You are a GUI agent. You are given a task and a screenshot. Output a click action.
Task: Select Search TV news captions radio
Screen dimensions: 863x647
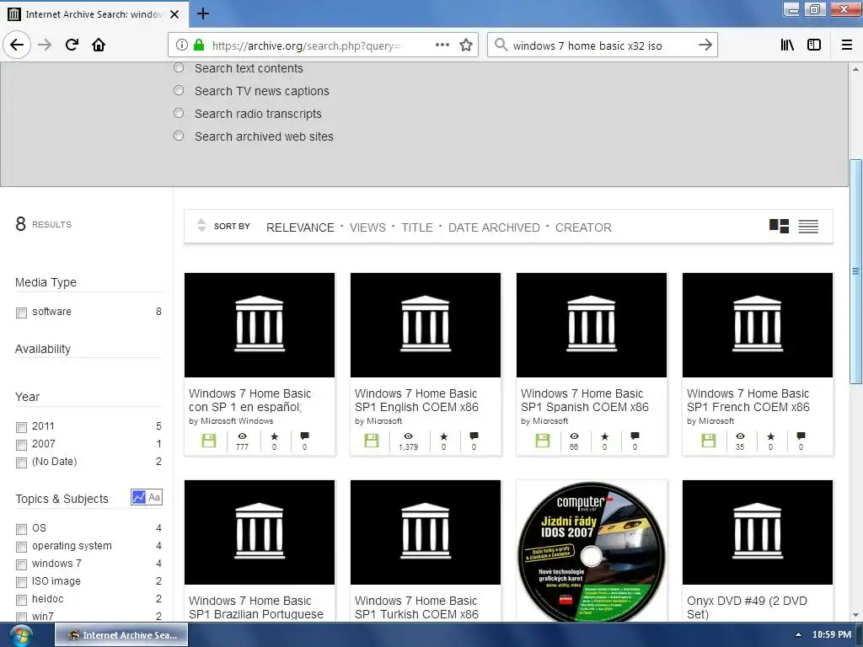tap(179, 90)
